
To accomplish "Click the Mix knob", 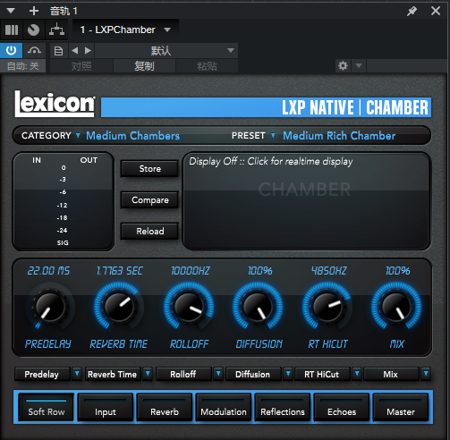I will [396, 307].
